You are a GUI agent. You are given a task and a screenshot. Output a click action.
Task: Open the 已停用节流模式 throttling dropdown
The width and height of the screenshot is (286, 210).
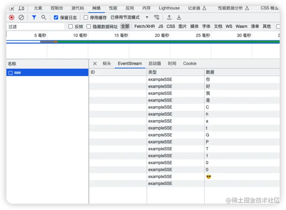(129, 17)
